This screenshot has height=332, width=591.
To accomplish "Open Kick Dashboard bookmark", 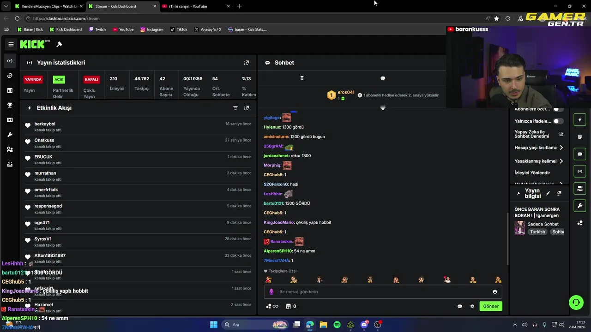I will tap(66, 30).
